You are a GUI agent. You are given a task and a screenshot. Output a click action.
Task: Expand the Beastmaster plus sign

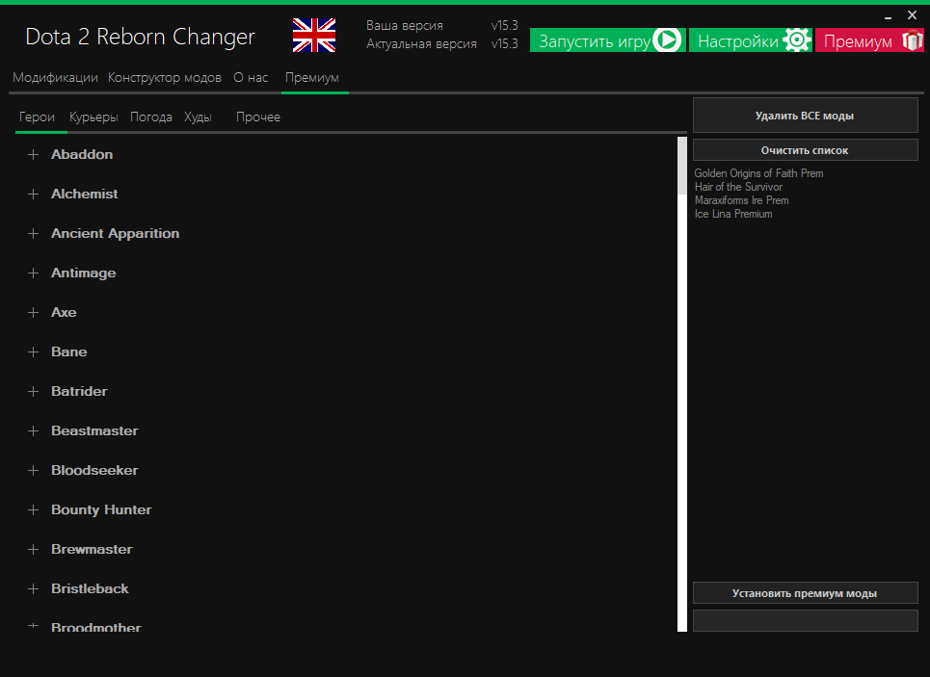[33, 431]
